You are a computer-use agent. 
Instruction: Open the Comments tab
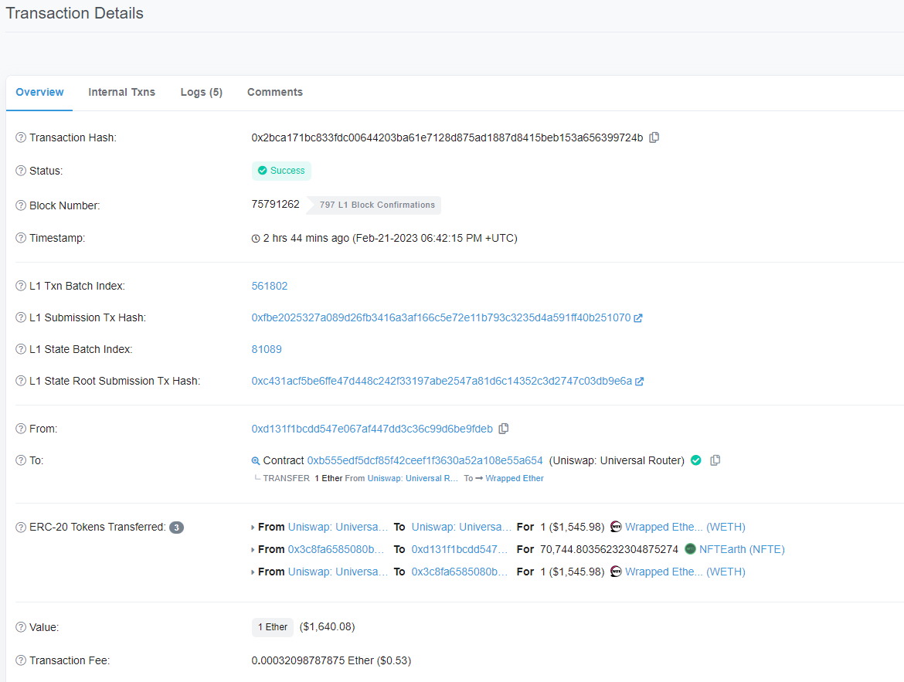pos(275,92)
